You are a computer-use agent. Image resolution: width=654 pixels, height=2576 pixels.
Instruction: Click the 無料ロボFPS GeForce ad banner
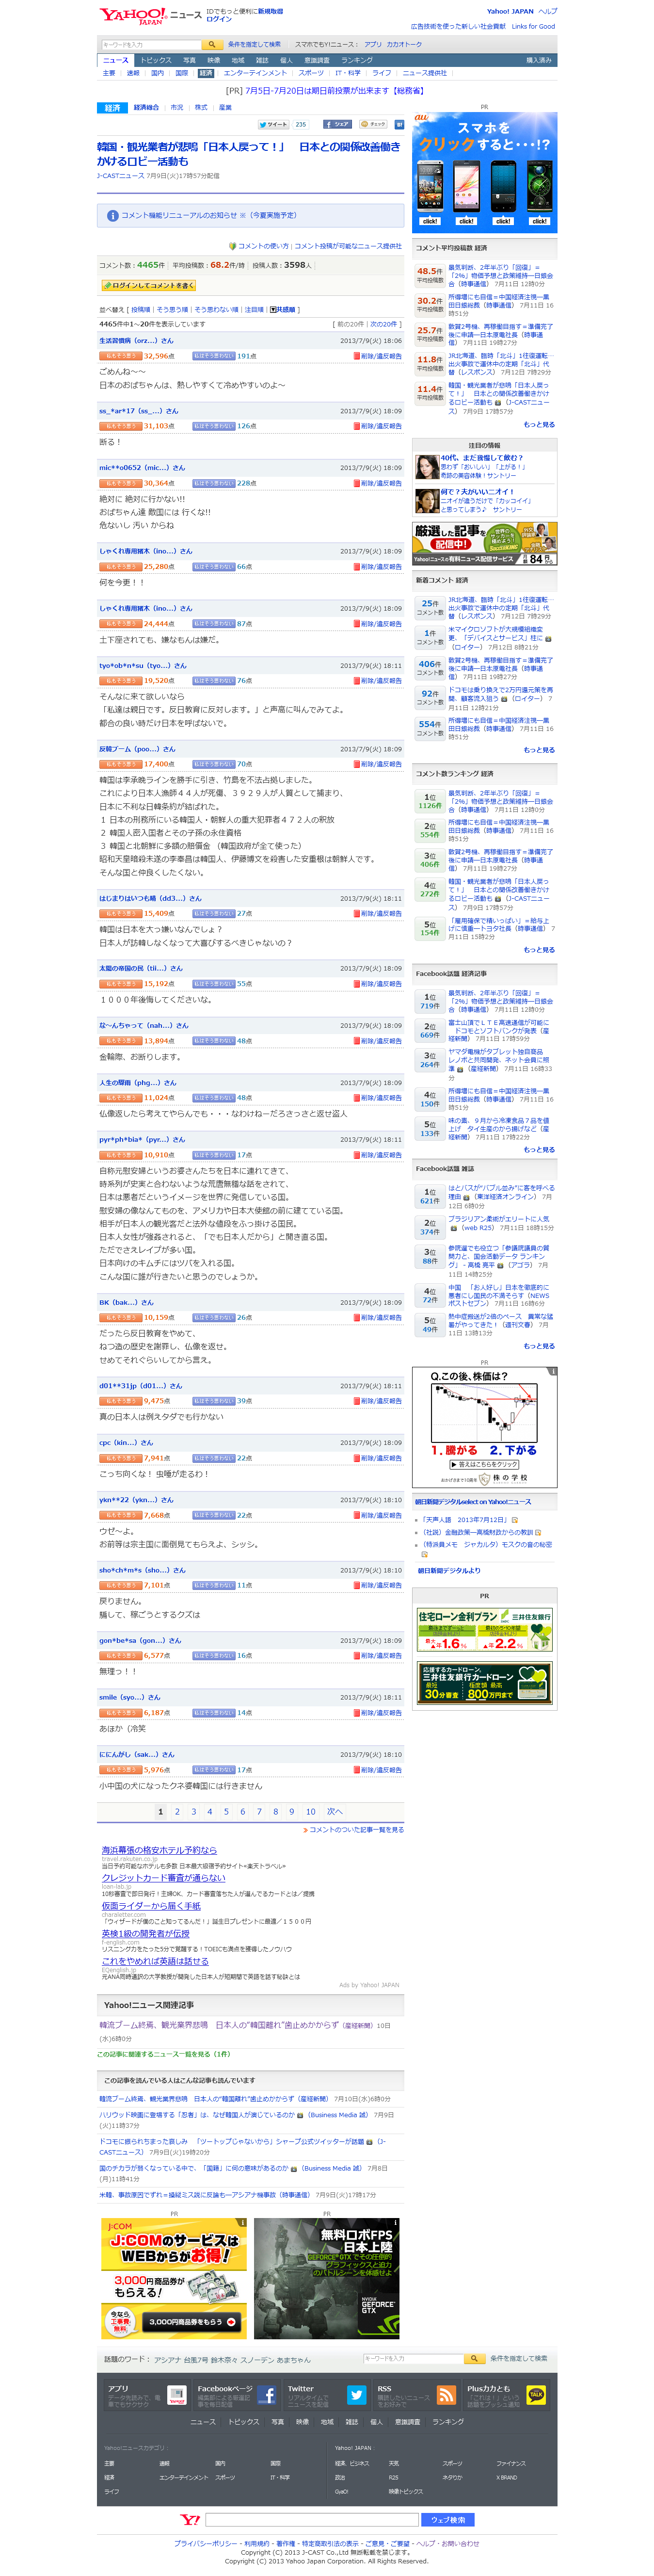point(327,2278)
